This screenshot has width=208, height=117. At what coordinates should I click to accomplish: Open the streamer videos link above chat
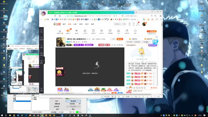pos(134,39)
